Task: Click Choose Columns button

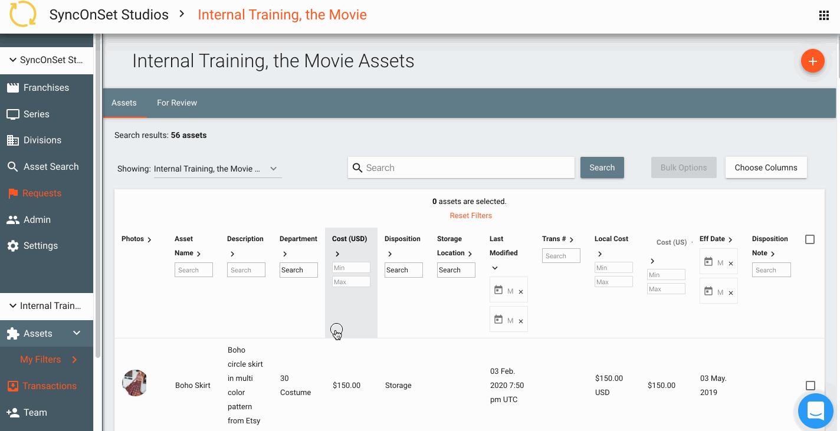Action: click(766, 167)
